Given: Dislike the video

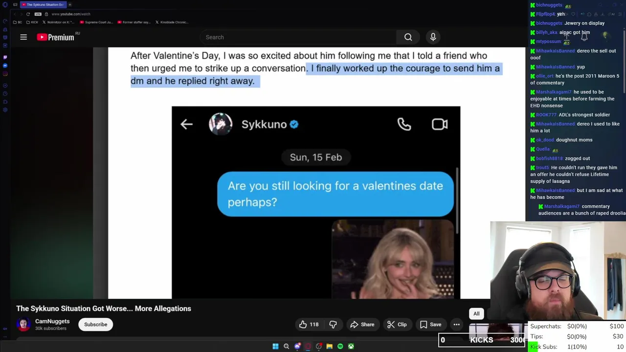Looking at the screenshot, I should 333,325.
